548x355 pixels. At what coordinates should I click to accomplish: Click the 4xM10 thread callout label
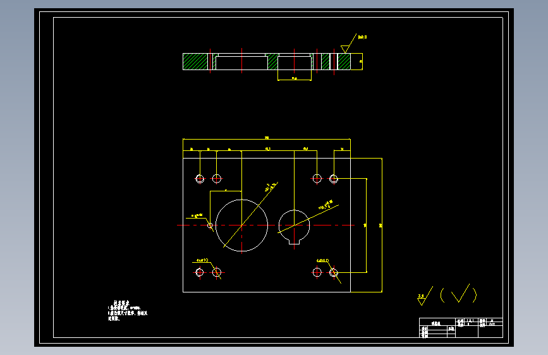[x=322, y=261]
